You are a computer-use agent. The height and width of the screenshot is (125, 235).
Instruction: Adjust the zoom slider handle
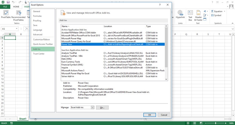click(x=216, y=123)
